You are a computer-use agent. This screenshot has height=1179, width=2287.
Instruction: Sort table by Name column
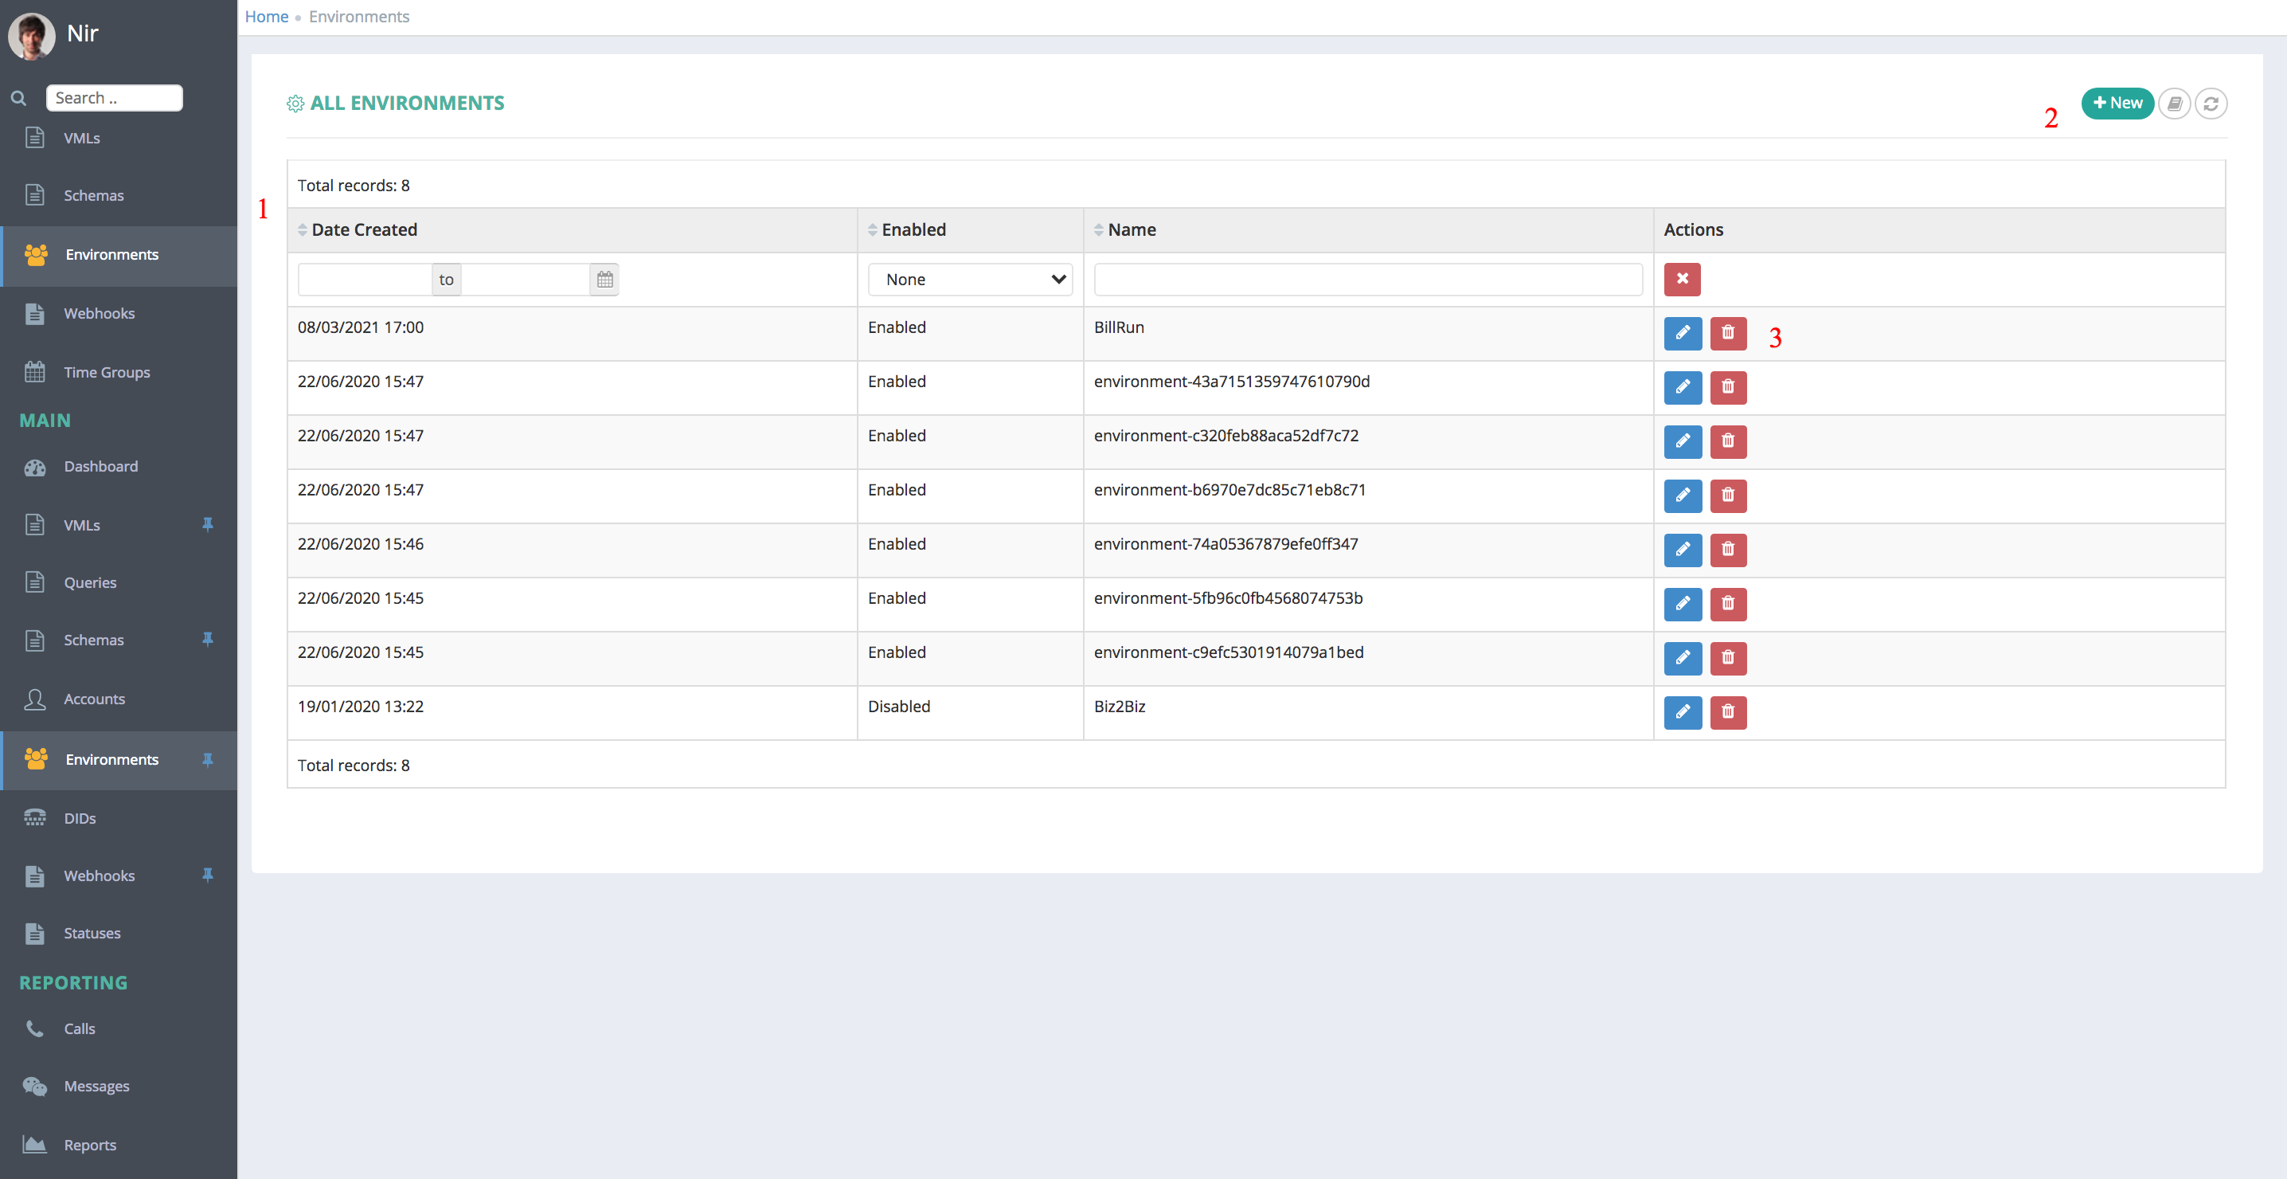point(1125,230)
